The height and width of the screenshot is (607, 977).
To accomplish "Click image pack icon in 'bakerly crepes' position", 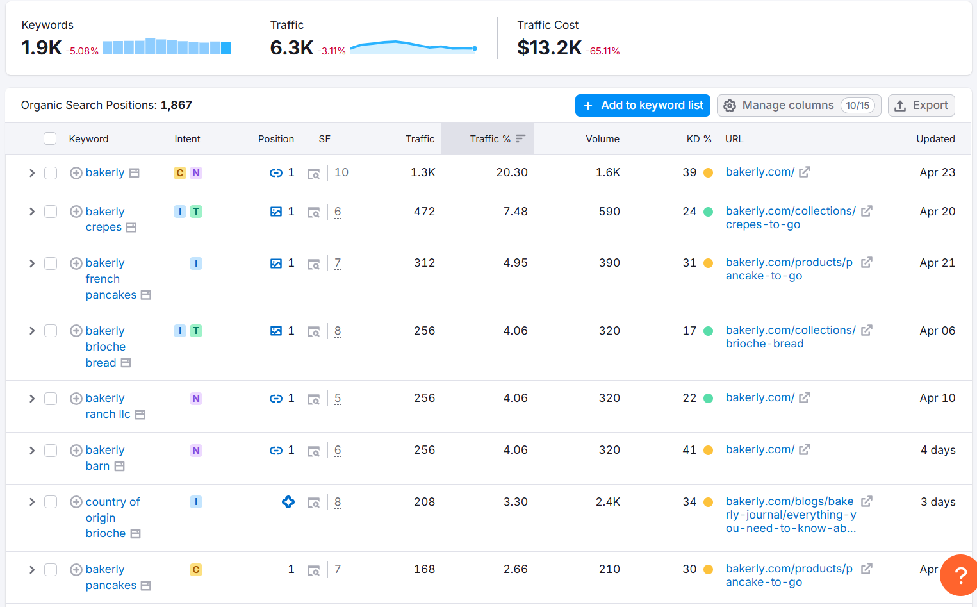I will pos(276,212).
